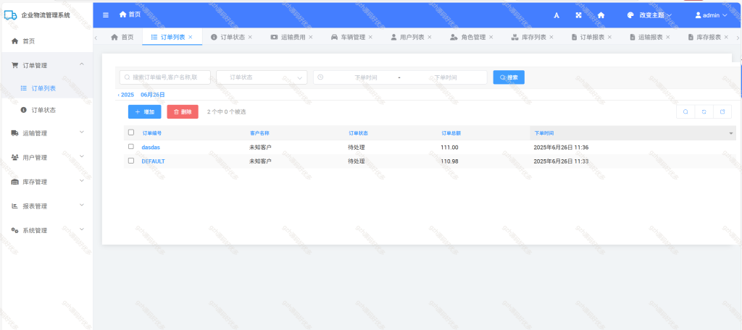Click the table search toolbar icon
The image size is (742, 330).
[685, 111]
